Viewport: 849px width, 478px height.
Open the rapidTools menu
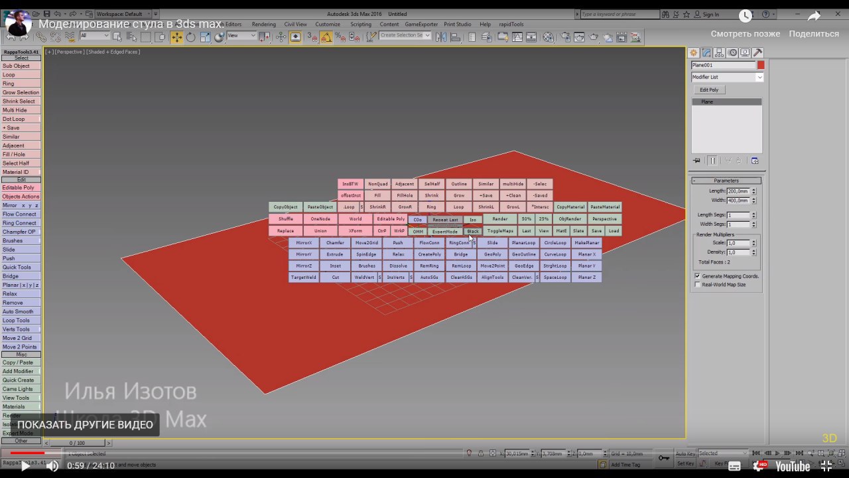(510, 25)
